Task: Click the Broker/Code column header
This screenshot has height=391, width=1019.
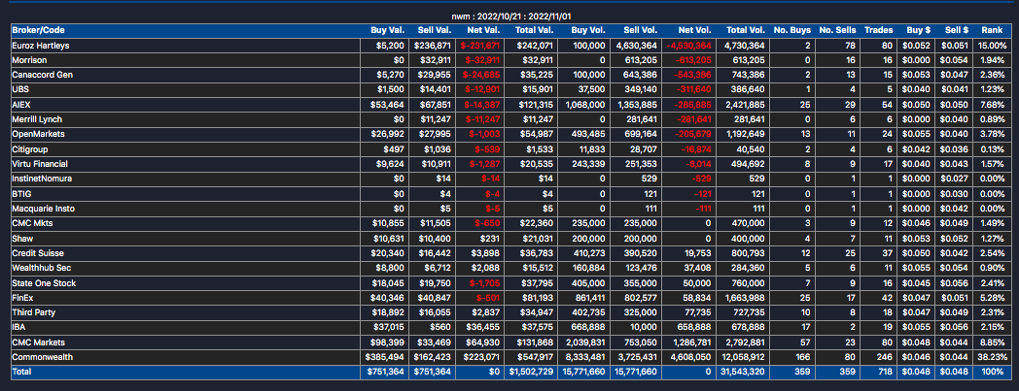Action: coord(38,30)
